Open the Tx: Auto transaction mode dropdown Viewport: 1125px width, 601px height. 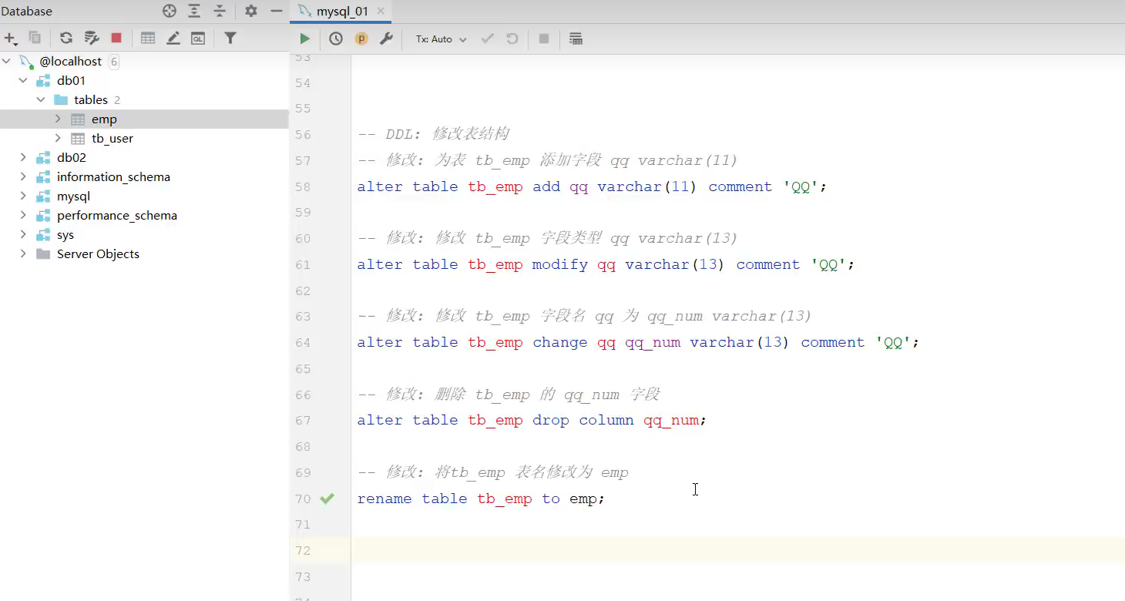[439, 39]
